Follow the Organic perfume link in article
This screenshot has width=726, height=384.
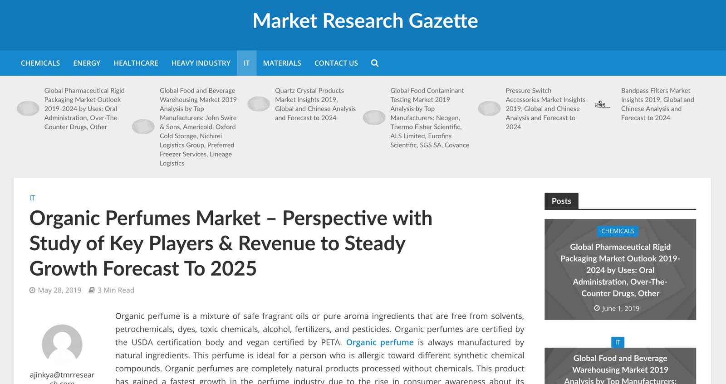(x=380, y=342)
